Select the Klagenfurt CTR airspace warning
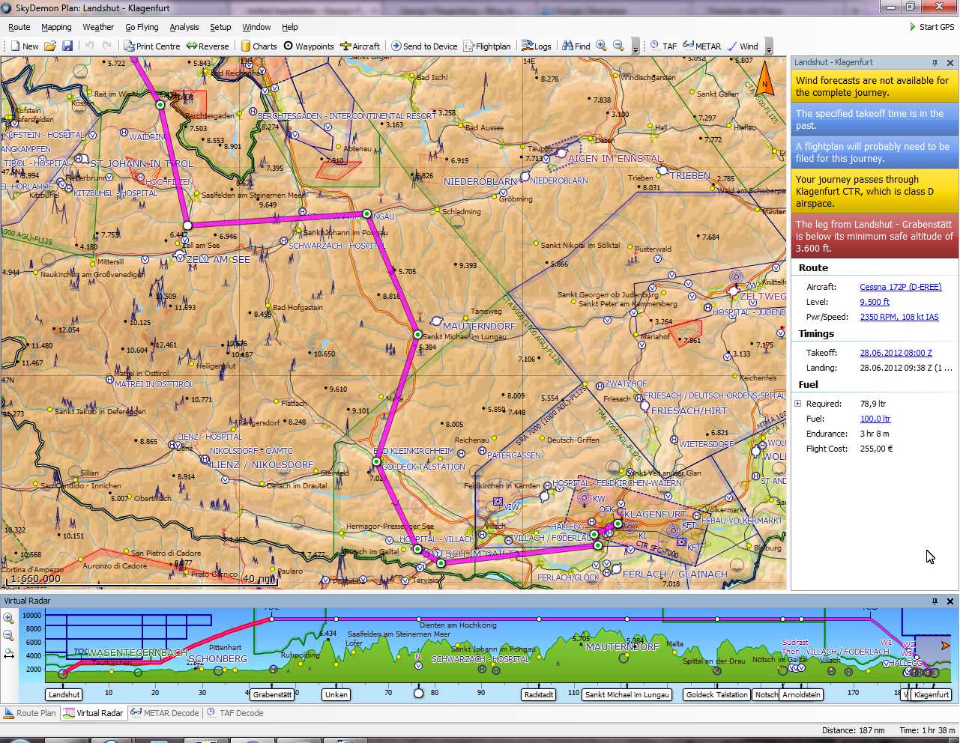The height and width of the screenshot is (743, 960). point(875,192)
